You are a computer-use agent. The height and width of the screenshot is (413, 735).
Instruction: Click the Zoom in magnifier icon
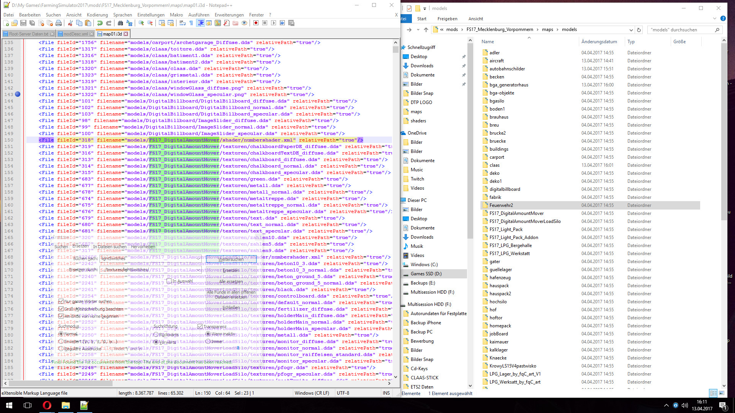click(x=141, y=23)
